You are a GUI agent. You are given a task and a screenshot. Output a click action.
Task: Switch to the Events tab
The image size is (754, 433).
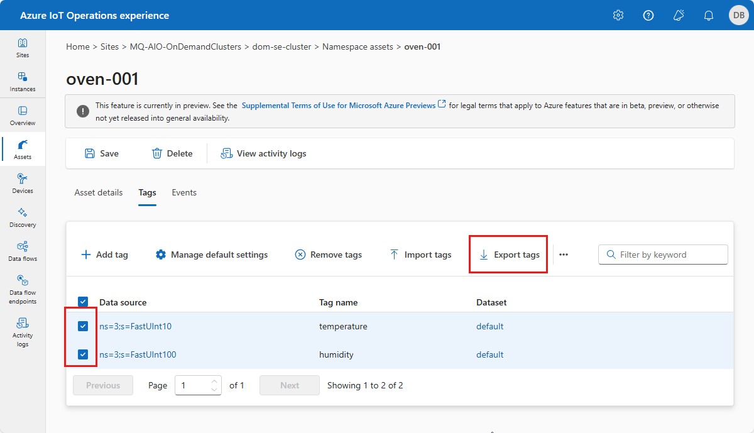[x=184, y=192]
